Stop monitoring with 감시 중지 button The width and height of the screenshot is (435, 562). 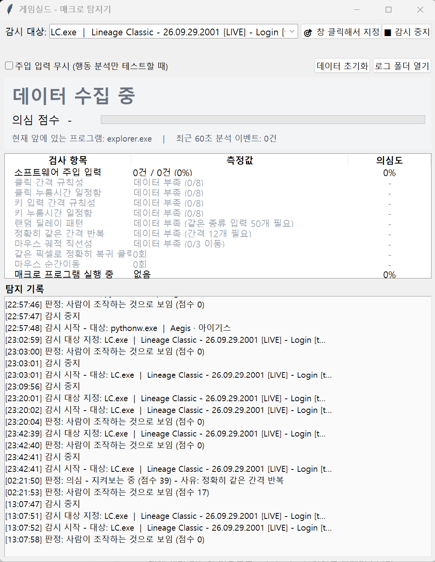coord(406,32)
